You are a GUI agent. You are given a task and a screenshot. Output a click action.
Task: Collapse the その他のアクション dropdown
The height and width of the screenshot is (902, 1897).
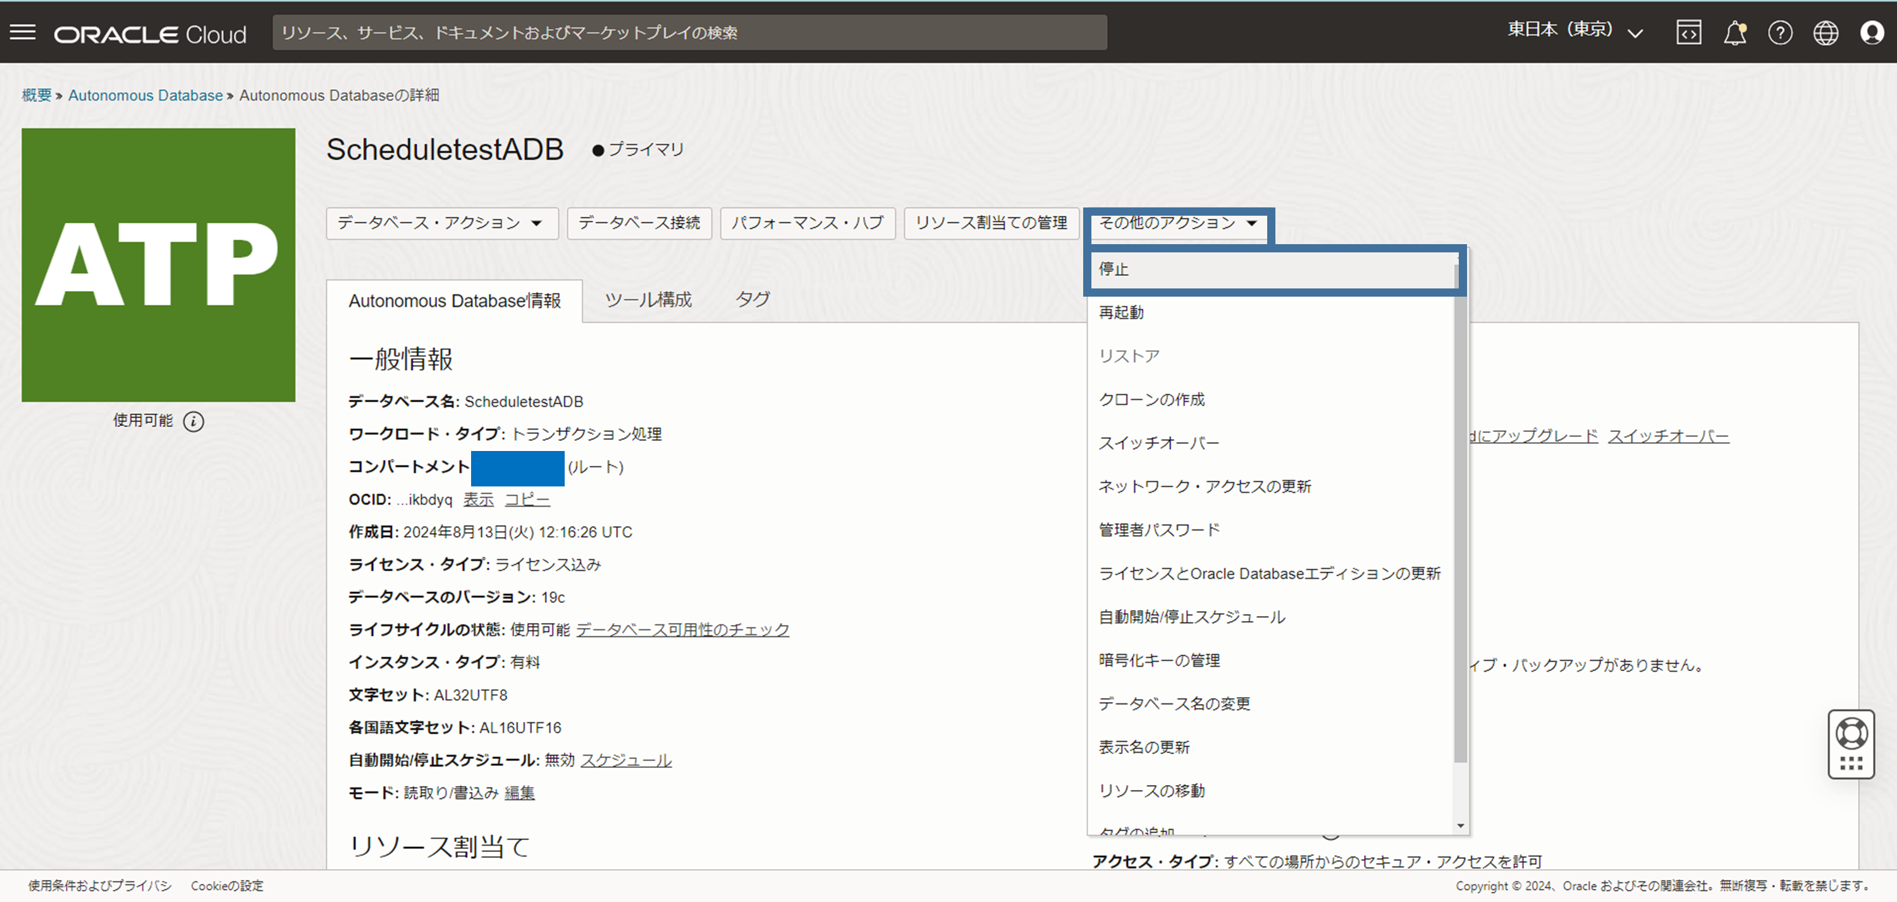coord(1177,223)
